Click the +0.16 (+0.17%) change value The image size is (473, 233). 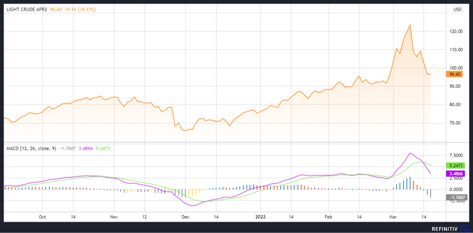[x=80, y=10]
